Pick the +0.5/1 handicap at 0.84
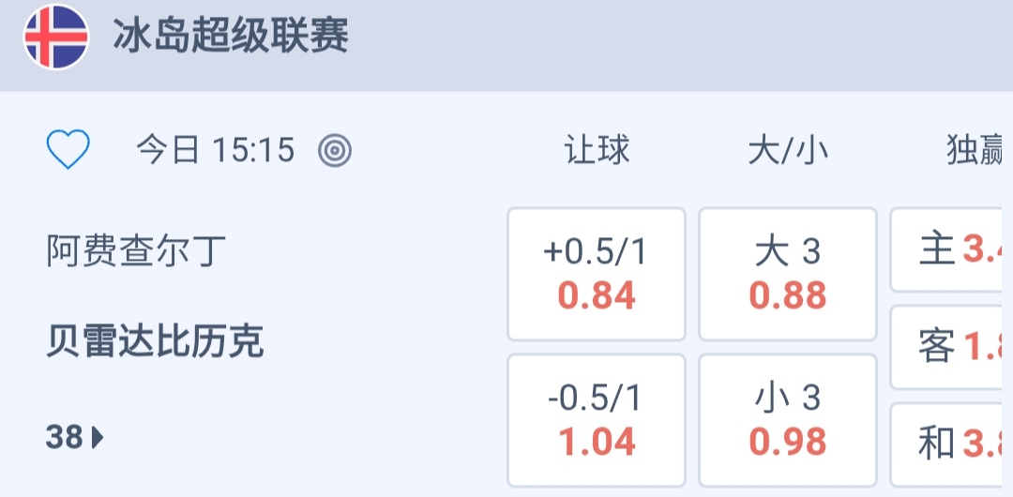 tap(597, 274)
